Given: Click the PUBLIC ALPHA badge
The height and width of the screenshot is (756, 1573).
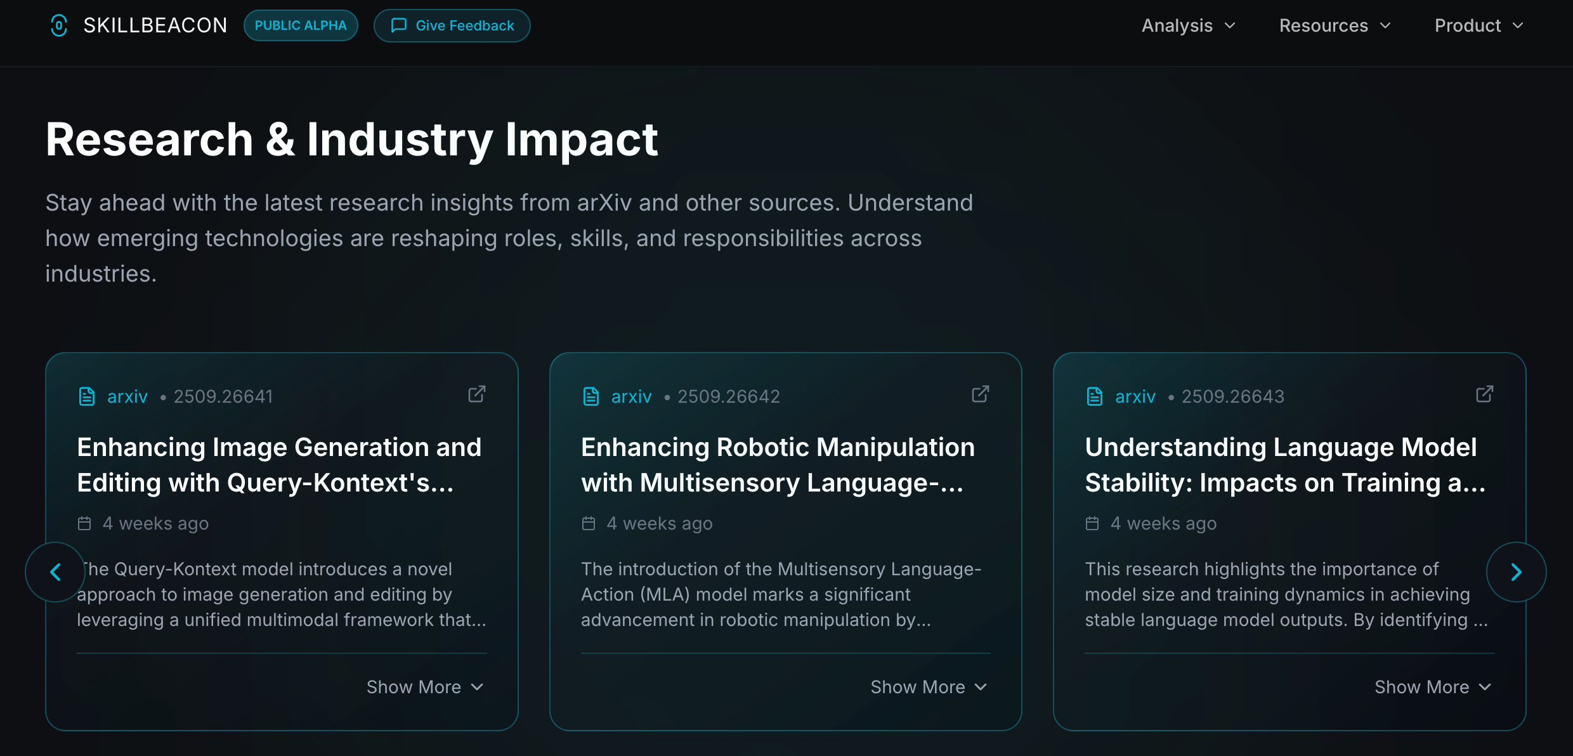Looking at the screenshot, I should [x=301, y=25].
